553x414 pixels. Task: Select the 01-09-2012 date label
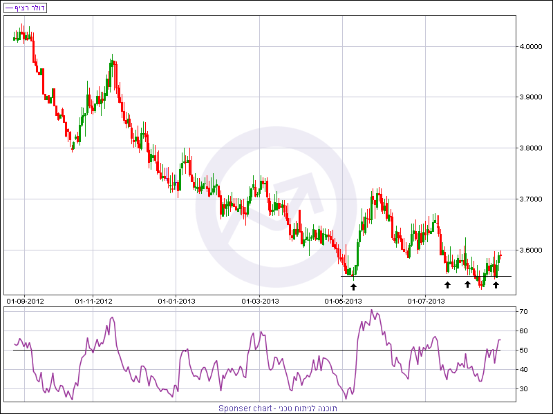25,301
